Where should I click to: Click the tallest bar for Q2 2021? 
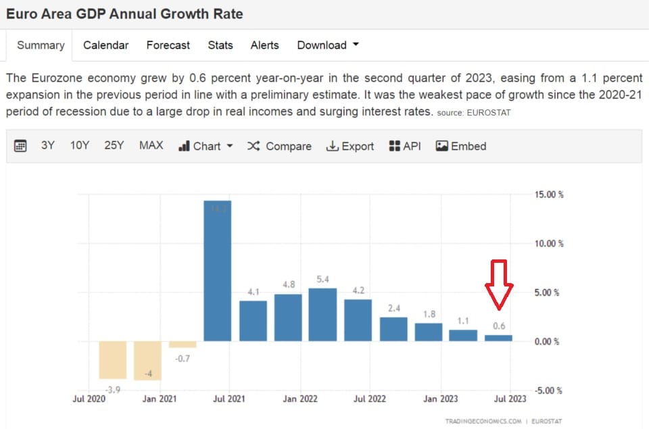[218, 270]
